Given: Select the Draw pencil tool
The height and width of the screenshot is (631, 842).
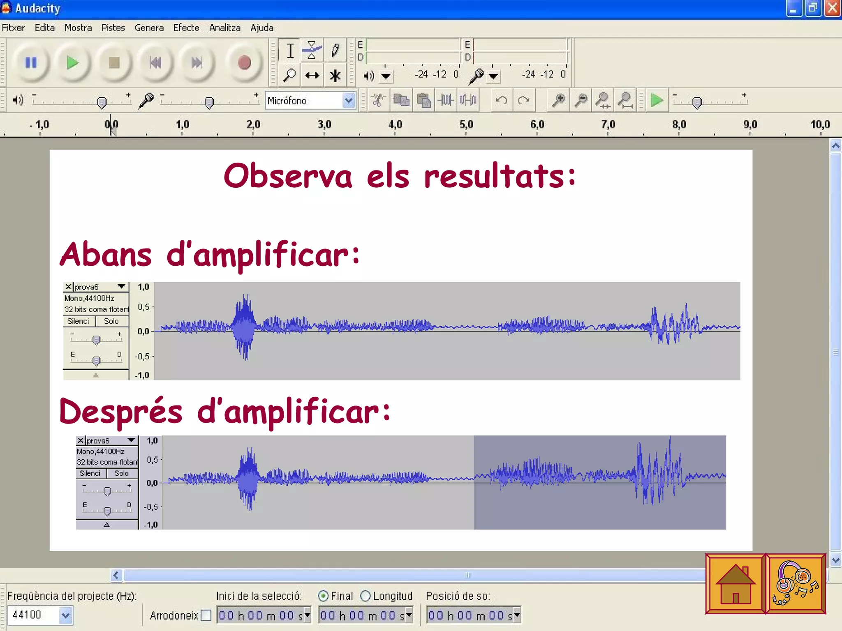Looking at the screenshot, I should pos(335,51).
